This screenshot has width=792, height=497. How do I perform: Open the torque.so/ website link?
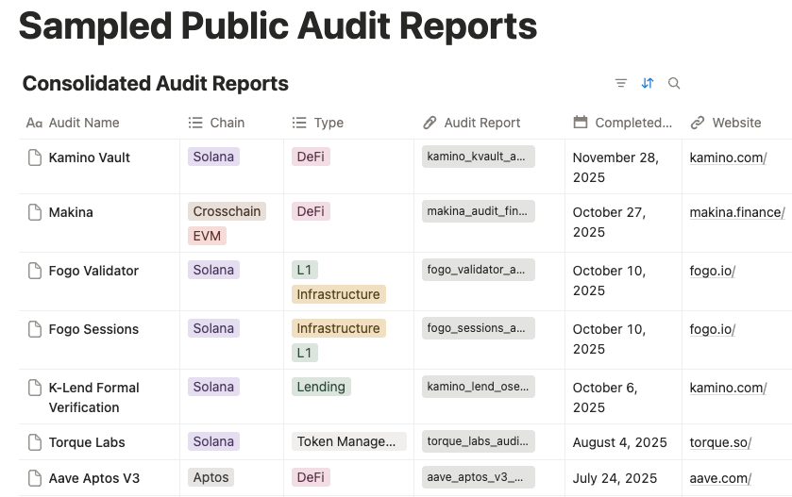coord(720,442)
